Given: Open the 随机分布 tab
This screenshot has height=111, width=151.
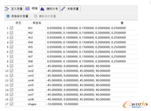Looking at the screenshot, I should [50, 9].
